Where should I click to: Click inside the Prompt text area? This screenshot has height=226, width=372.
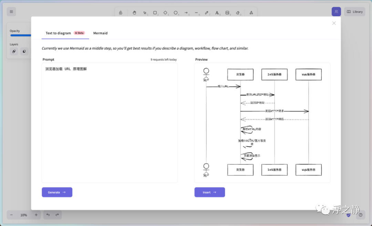point(110,124)
